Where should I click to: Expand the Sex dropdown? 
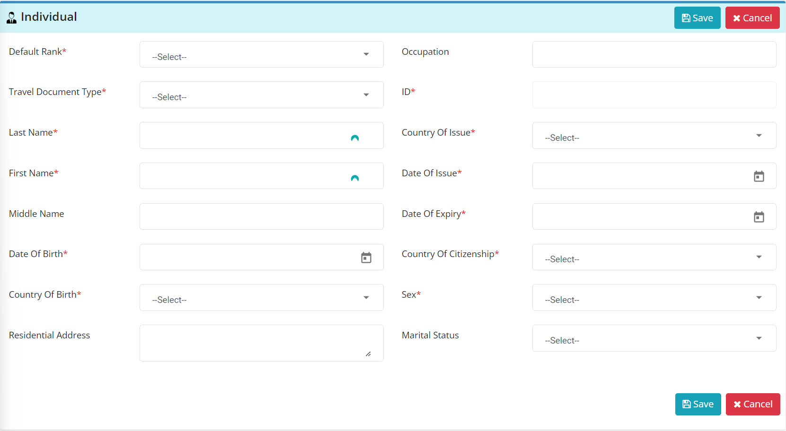[x=654, y=298]
